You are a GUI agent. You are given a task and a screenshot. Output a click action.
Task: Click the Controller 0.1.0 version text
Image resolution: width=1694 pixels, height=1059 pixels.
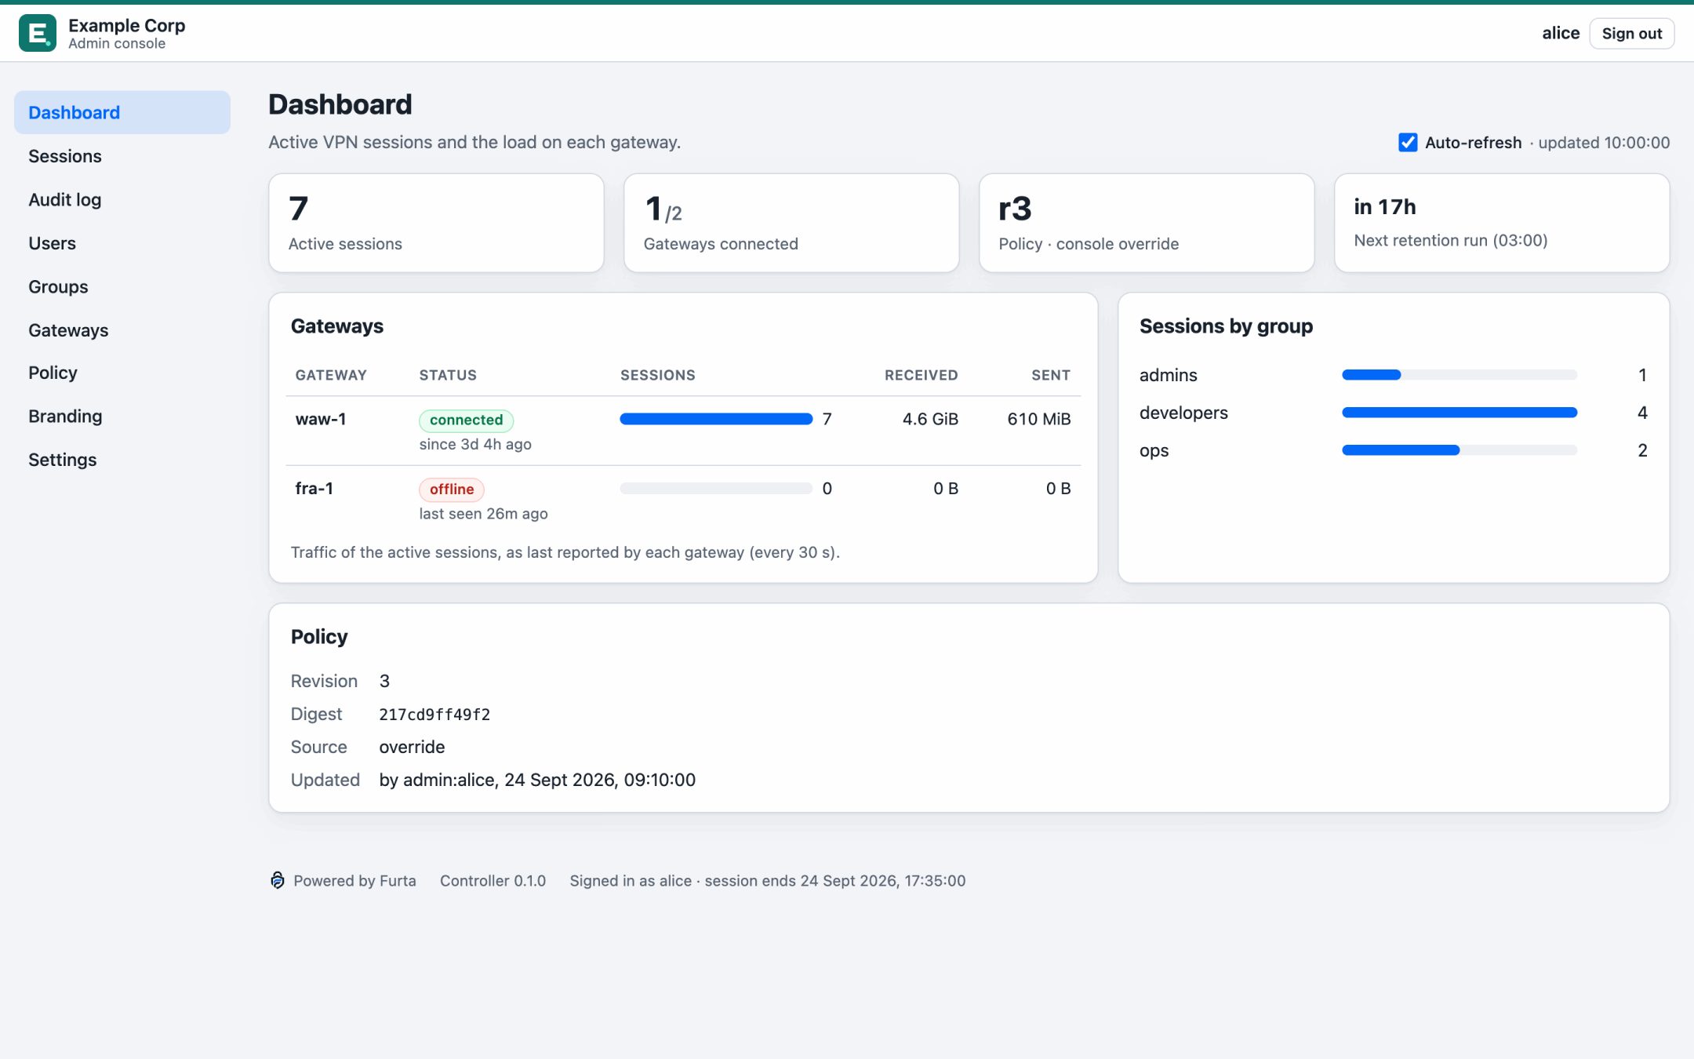(x=493, y=881)
